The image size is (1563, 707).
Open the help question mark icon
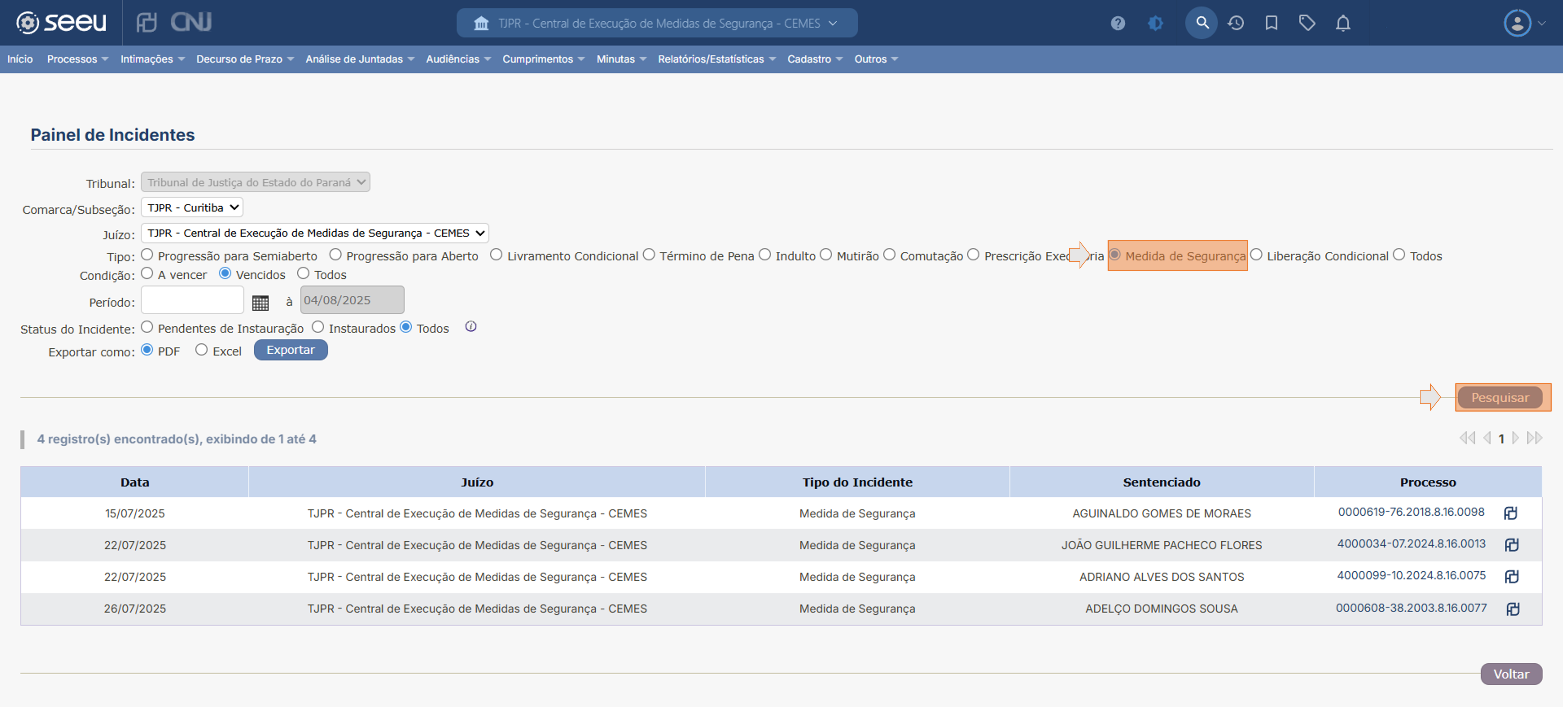pos(1118,23)
